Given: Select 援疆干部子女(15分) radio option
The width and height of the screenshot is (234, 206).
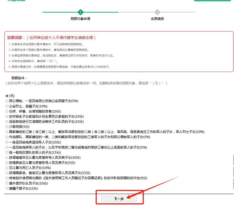Looking at the screenshot, I should click(7, 188).
